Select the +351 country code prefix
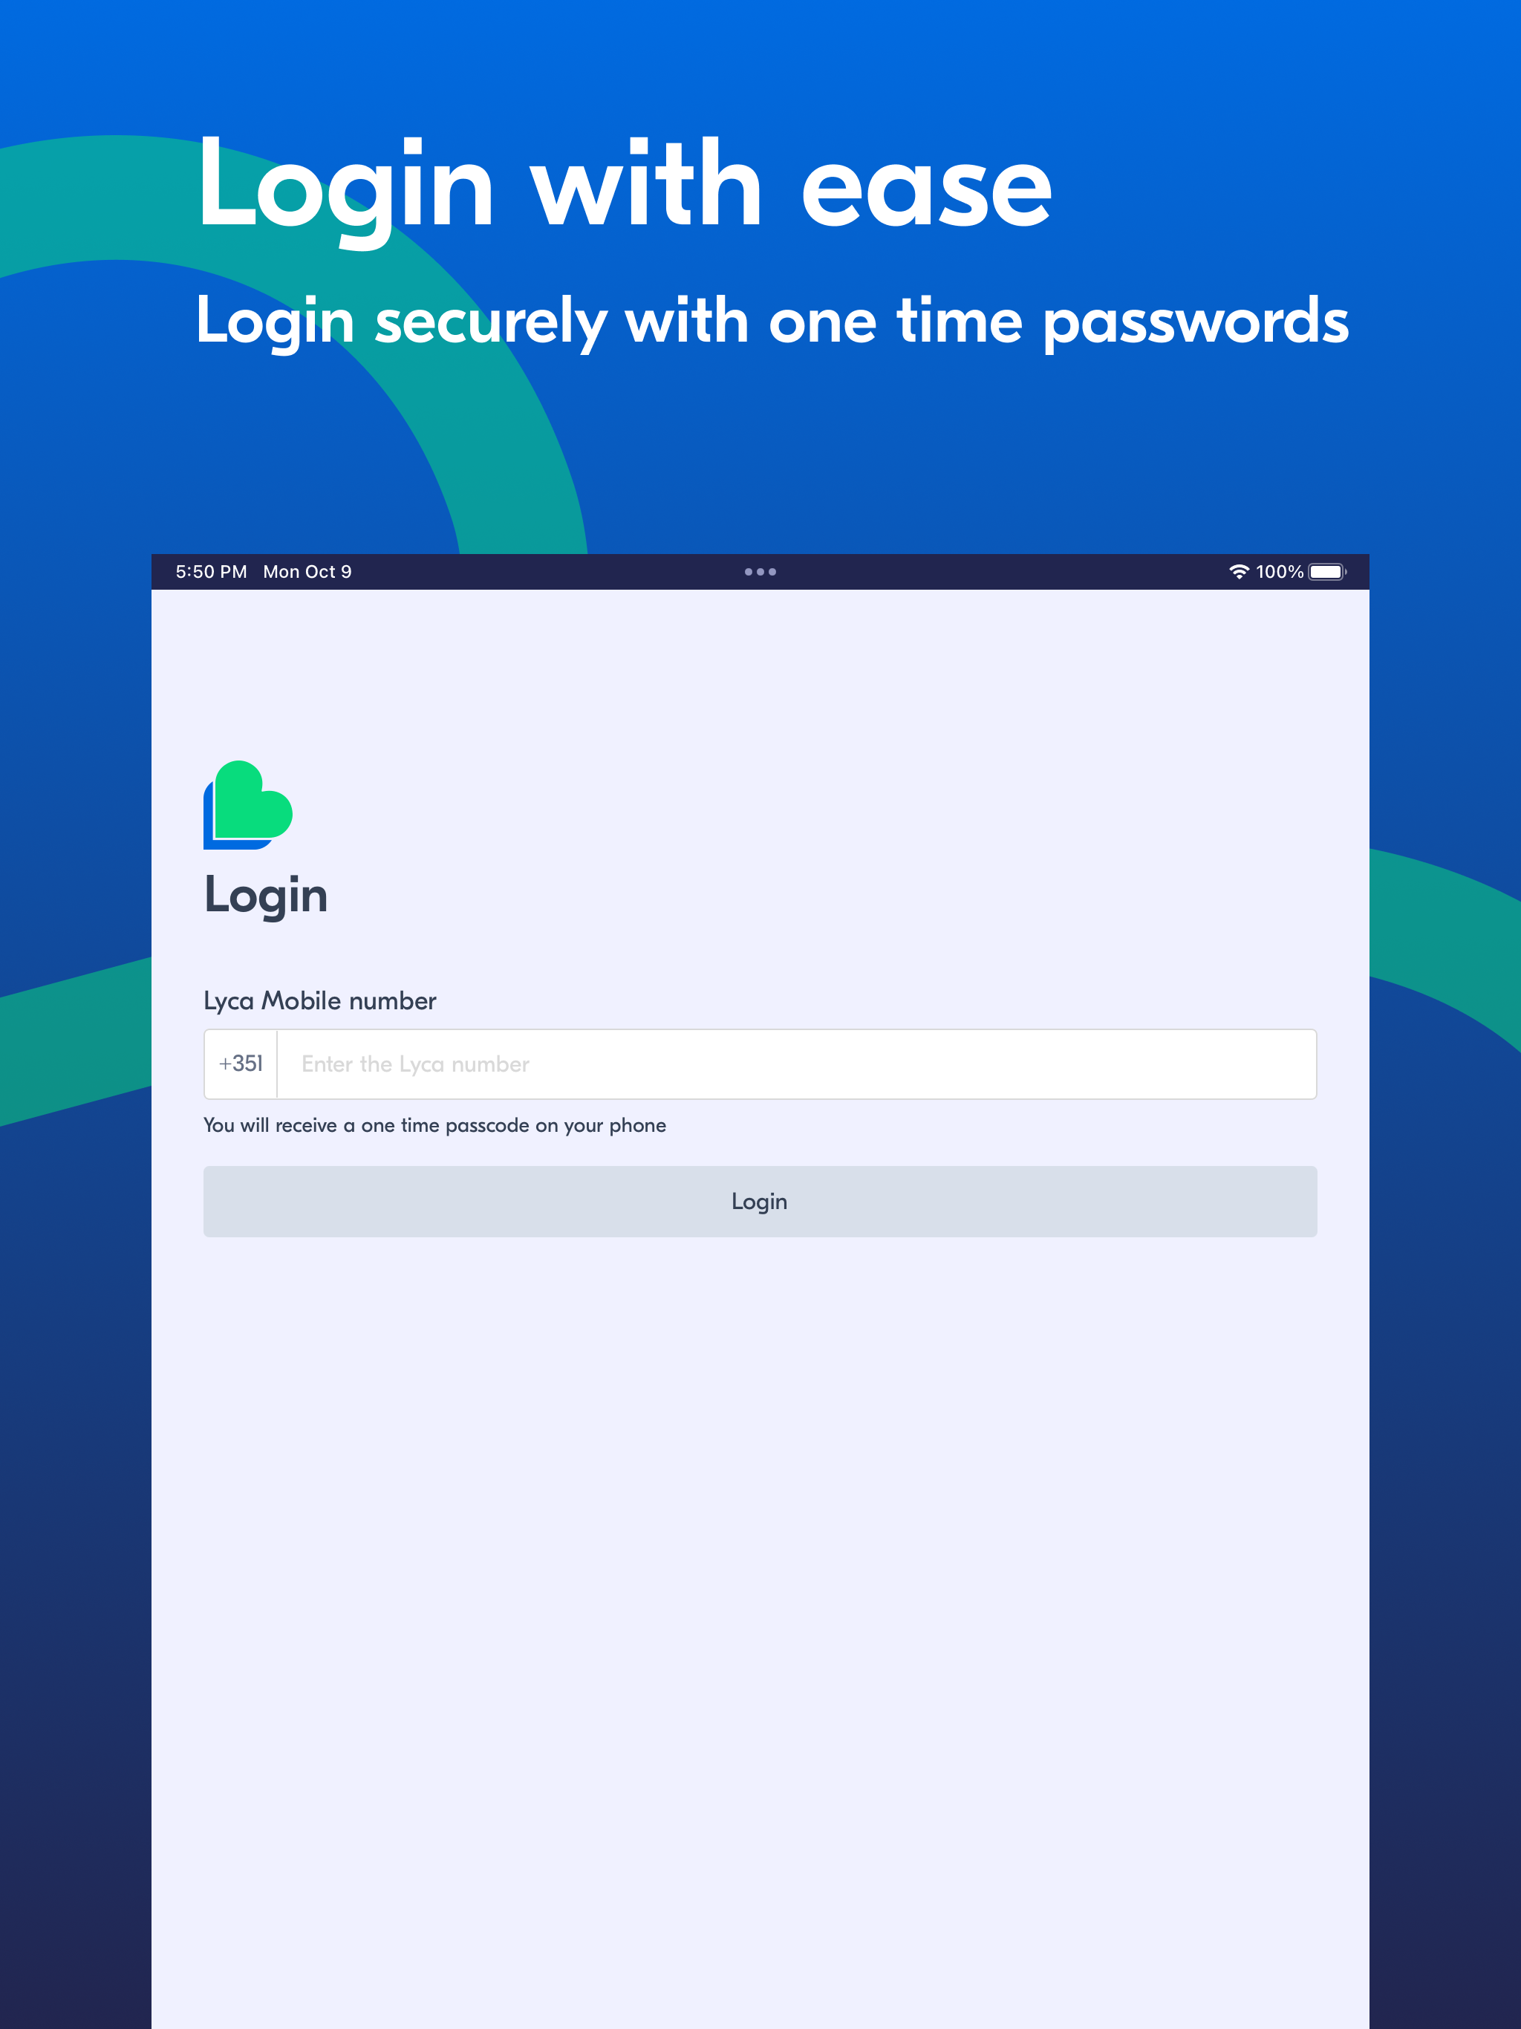 click(x=241, y=1063)
